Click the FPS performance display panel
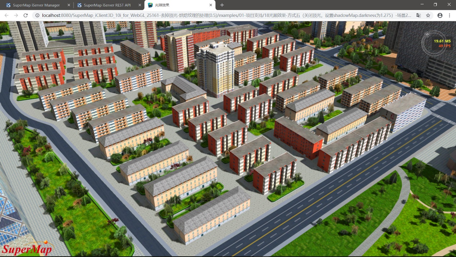This screenshot has width=456, height=257. tap(442, 44)
